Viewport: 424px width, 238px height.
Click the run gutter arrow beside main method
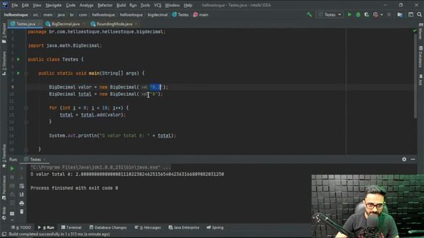[19, 73]
